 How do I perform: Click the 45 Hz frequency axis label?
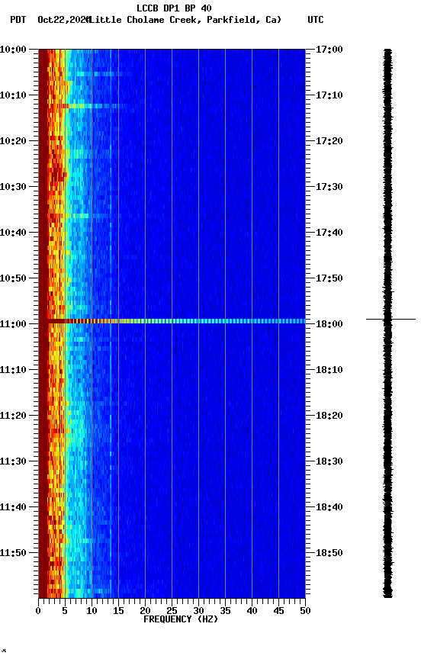(278, 611)
